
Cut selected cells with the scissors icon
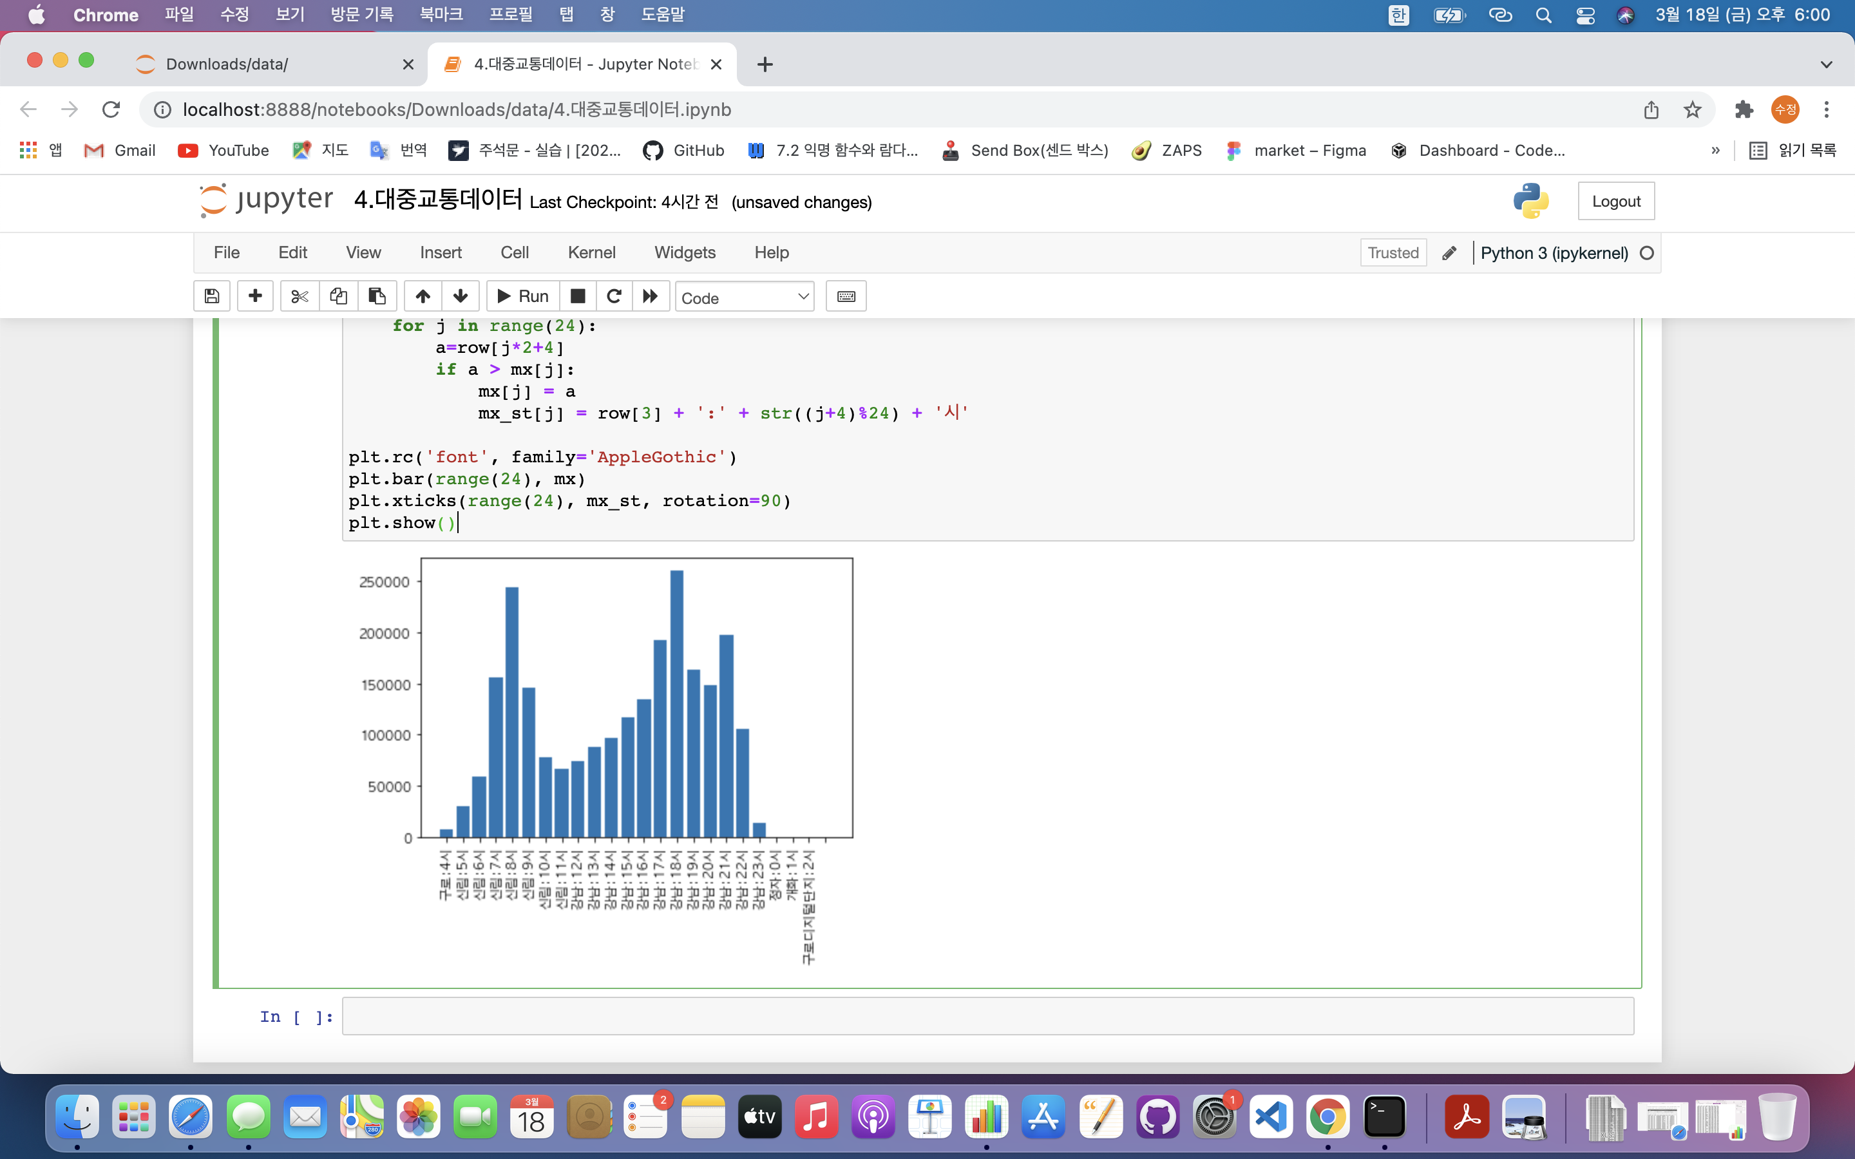click(x=300, y=297)
